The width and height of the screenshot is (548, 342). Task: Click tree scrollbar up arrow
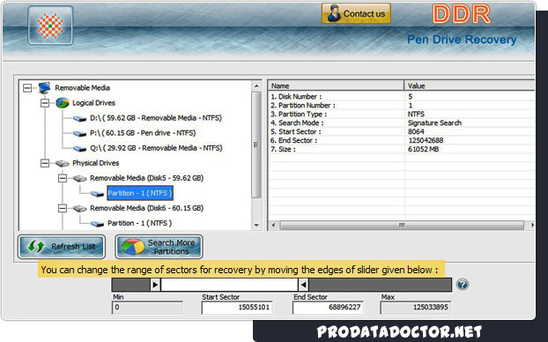coord(256,86)
